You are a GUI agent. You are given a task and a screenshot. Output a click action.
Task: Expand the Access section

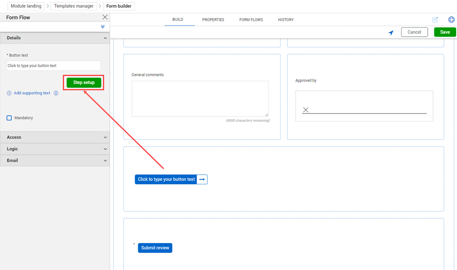(105, 137)
